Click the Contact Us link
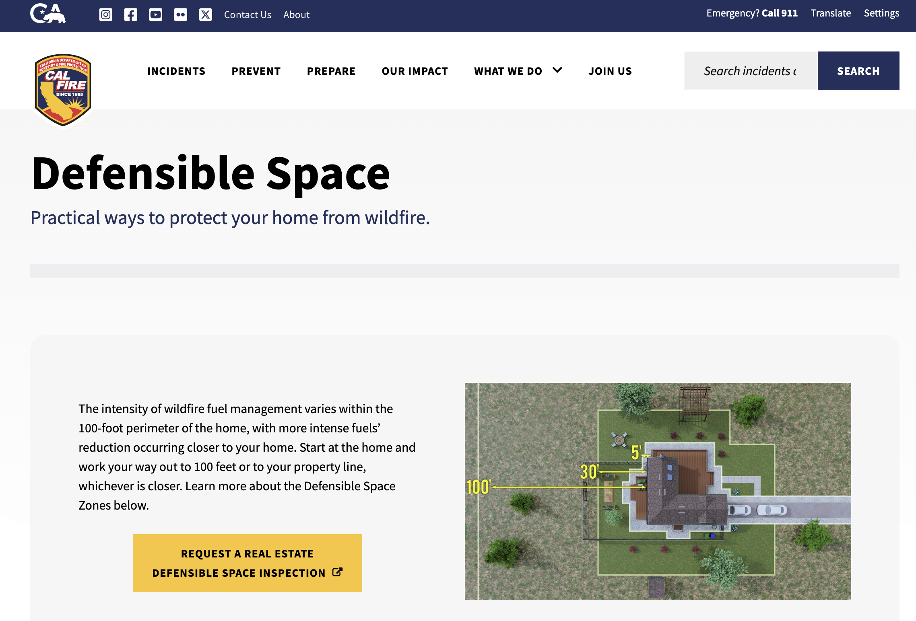The height and width of the screenshot is (621, 916). coord(248,15)
